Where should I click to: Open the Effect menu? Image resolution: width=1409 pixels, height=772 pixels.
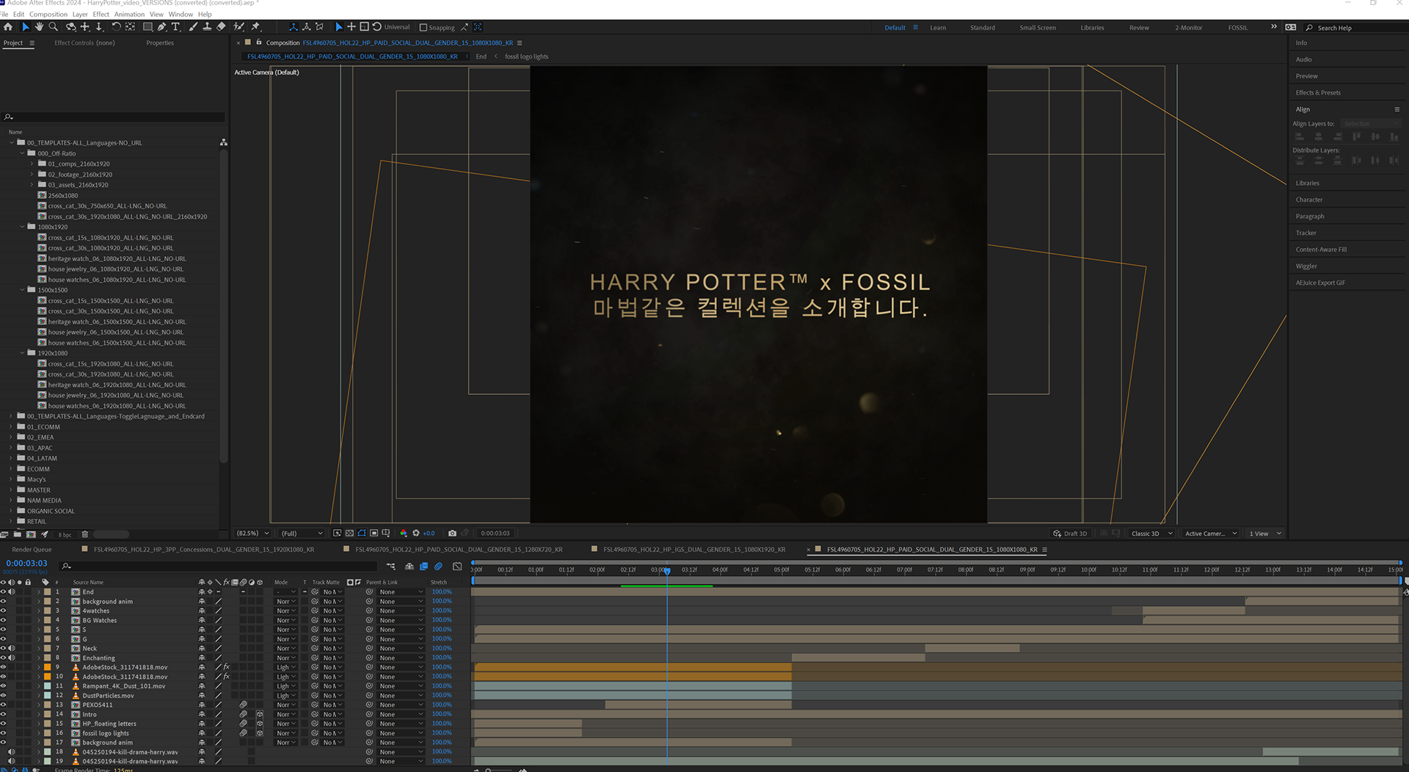101,14
